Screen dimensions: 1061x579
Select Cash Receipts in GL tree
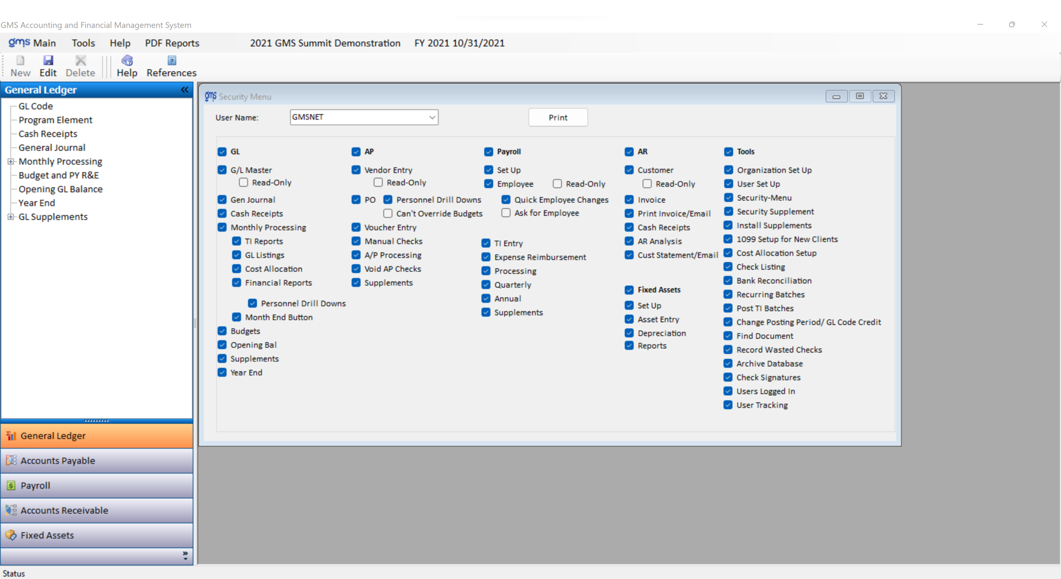click(x=48, y=134)
